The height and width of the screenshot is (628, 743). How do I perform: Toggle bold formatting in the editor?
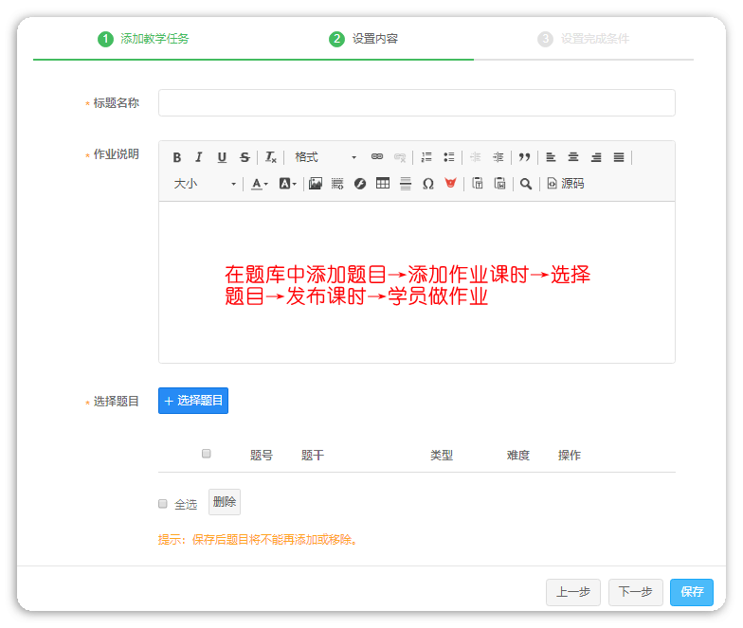(x=176, y=157)
